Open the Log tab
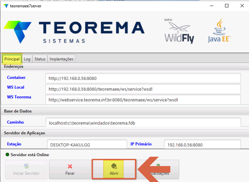Image resolution: width=249 pixels, height=182 pixels. (x=27, y=59)
